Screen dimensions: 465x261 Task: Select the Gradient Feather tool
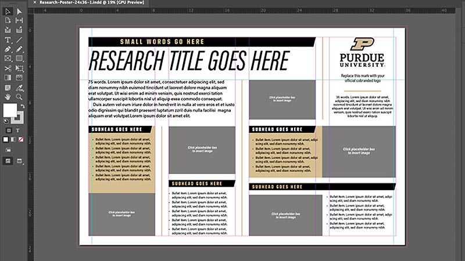(19, 78)
